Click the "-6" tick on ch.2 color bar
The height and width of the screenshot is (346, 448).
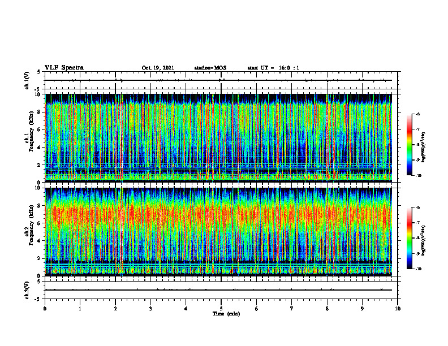[x=417, y=207]
